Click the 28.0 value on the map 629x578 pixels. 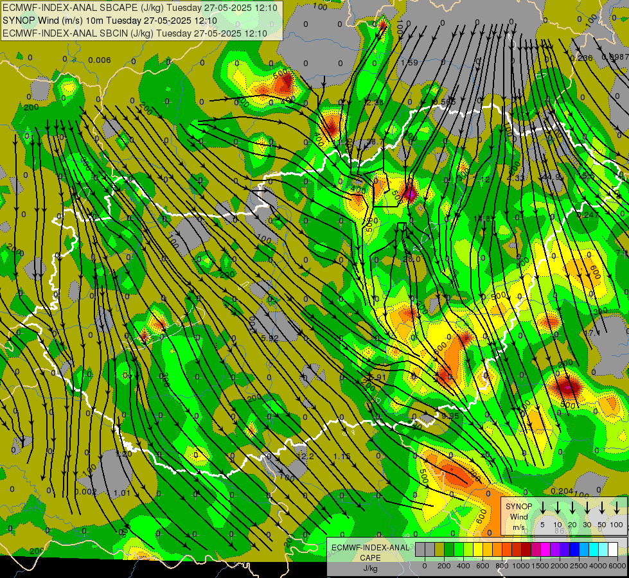[412, 259]
